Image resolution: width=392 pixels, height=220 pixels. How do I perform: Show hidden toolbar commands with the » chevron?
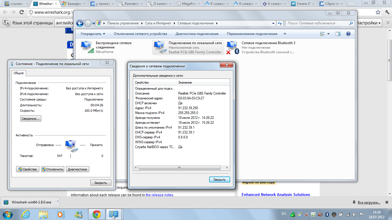tap(285, 34)
